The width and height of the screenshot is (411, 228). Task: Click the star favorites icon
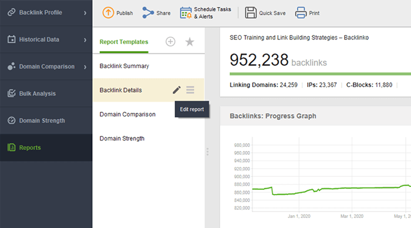coord(190,42)
